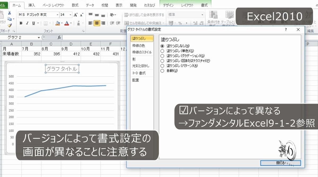
Task: Toggle Underline formatting
Action: (33, 23)
